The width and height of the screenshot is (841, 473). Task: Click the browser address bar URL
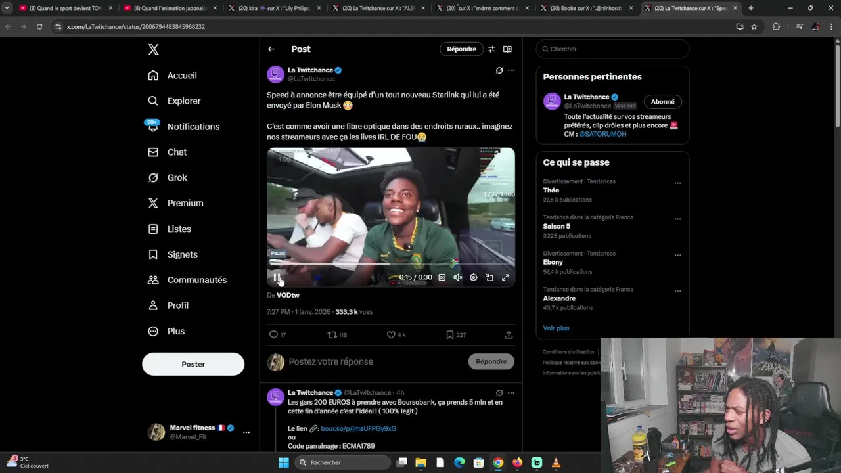pyautogui.click(x=136, y=26)
